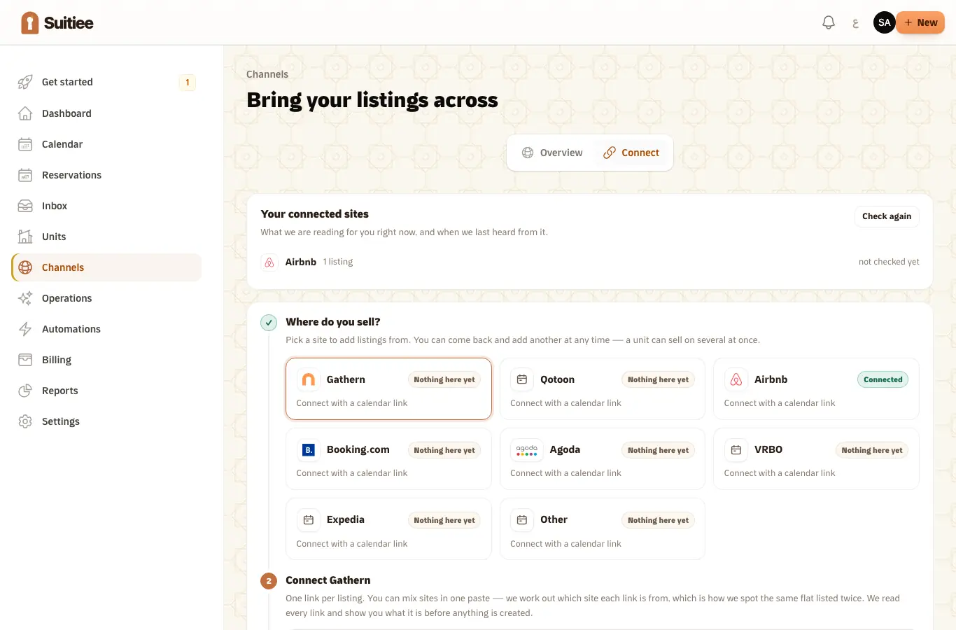This screenshot has width=956, height=630.
Task: Open the Inbox page
Action: 106,206
